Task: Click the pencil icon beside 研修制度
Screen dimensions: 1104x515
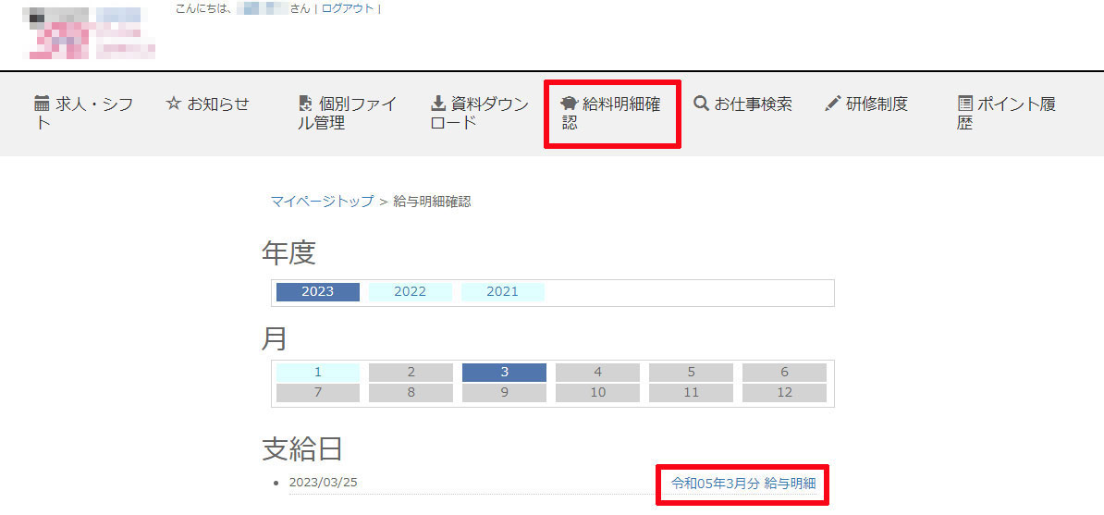Action: pyautogui.click(x=833, y=104)
